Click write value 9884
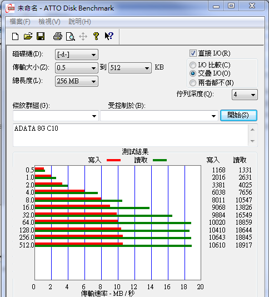Image resolution: width=269 pixels, height=297 pixels. pos(218,215)
